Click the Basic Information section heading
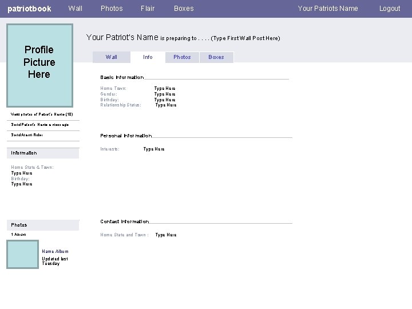 click(122, 77)
